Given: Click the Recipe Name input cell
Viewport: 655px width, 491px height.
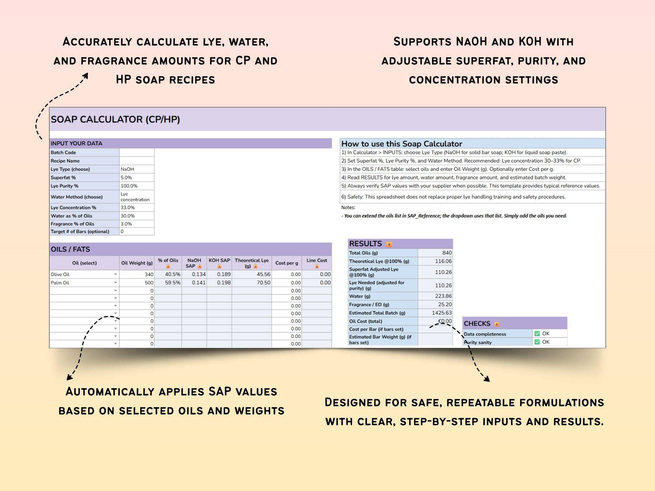Looking at the screenshot, I should point(137,161).
